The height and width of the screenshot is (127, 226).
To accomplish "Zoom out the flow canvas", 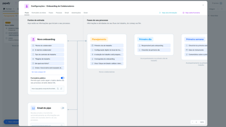I will tap(192, 122).
